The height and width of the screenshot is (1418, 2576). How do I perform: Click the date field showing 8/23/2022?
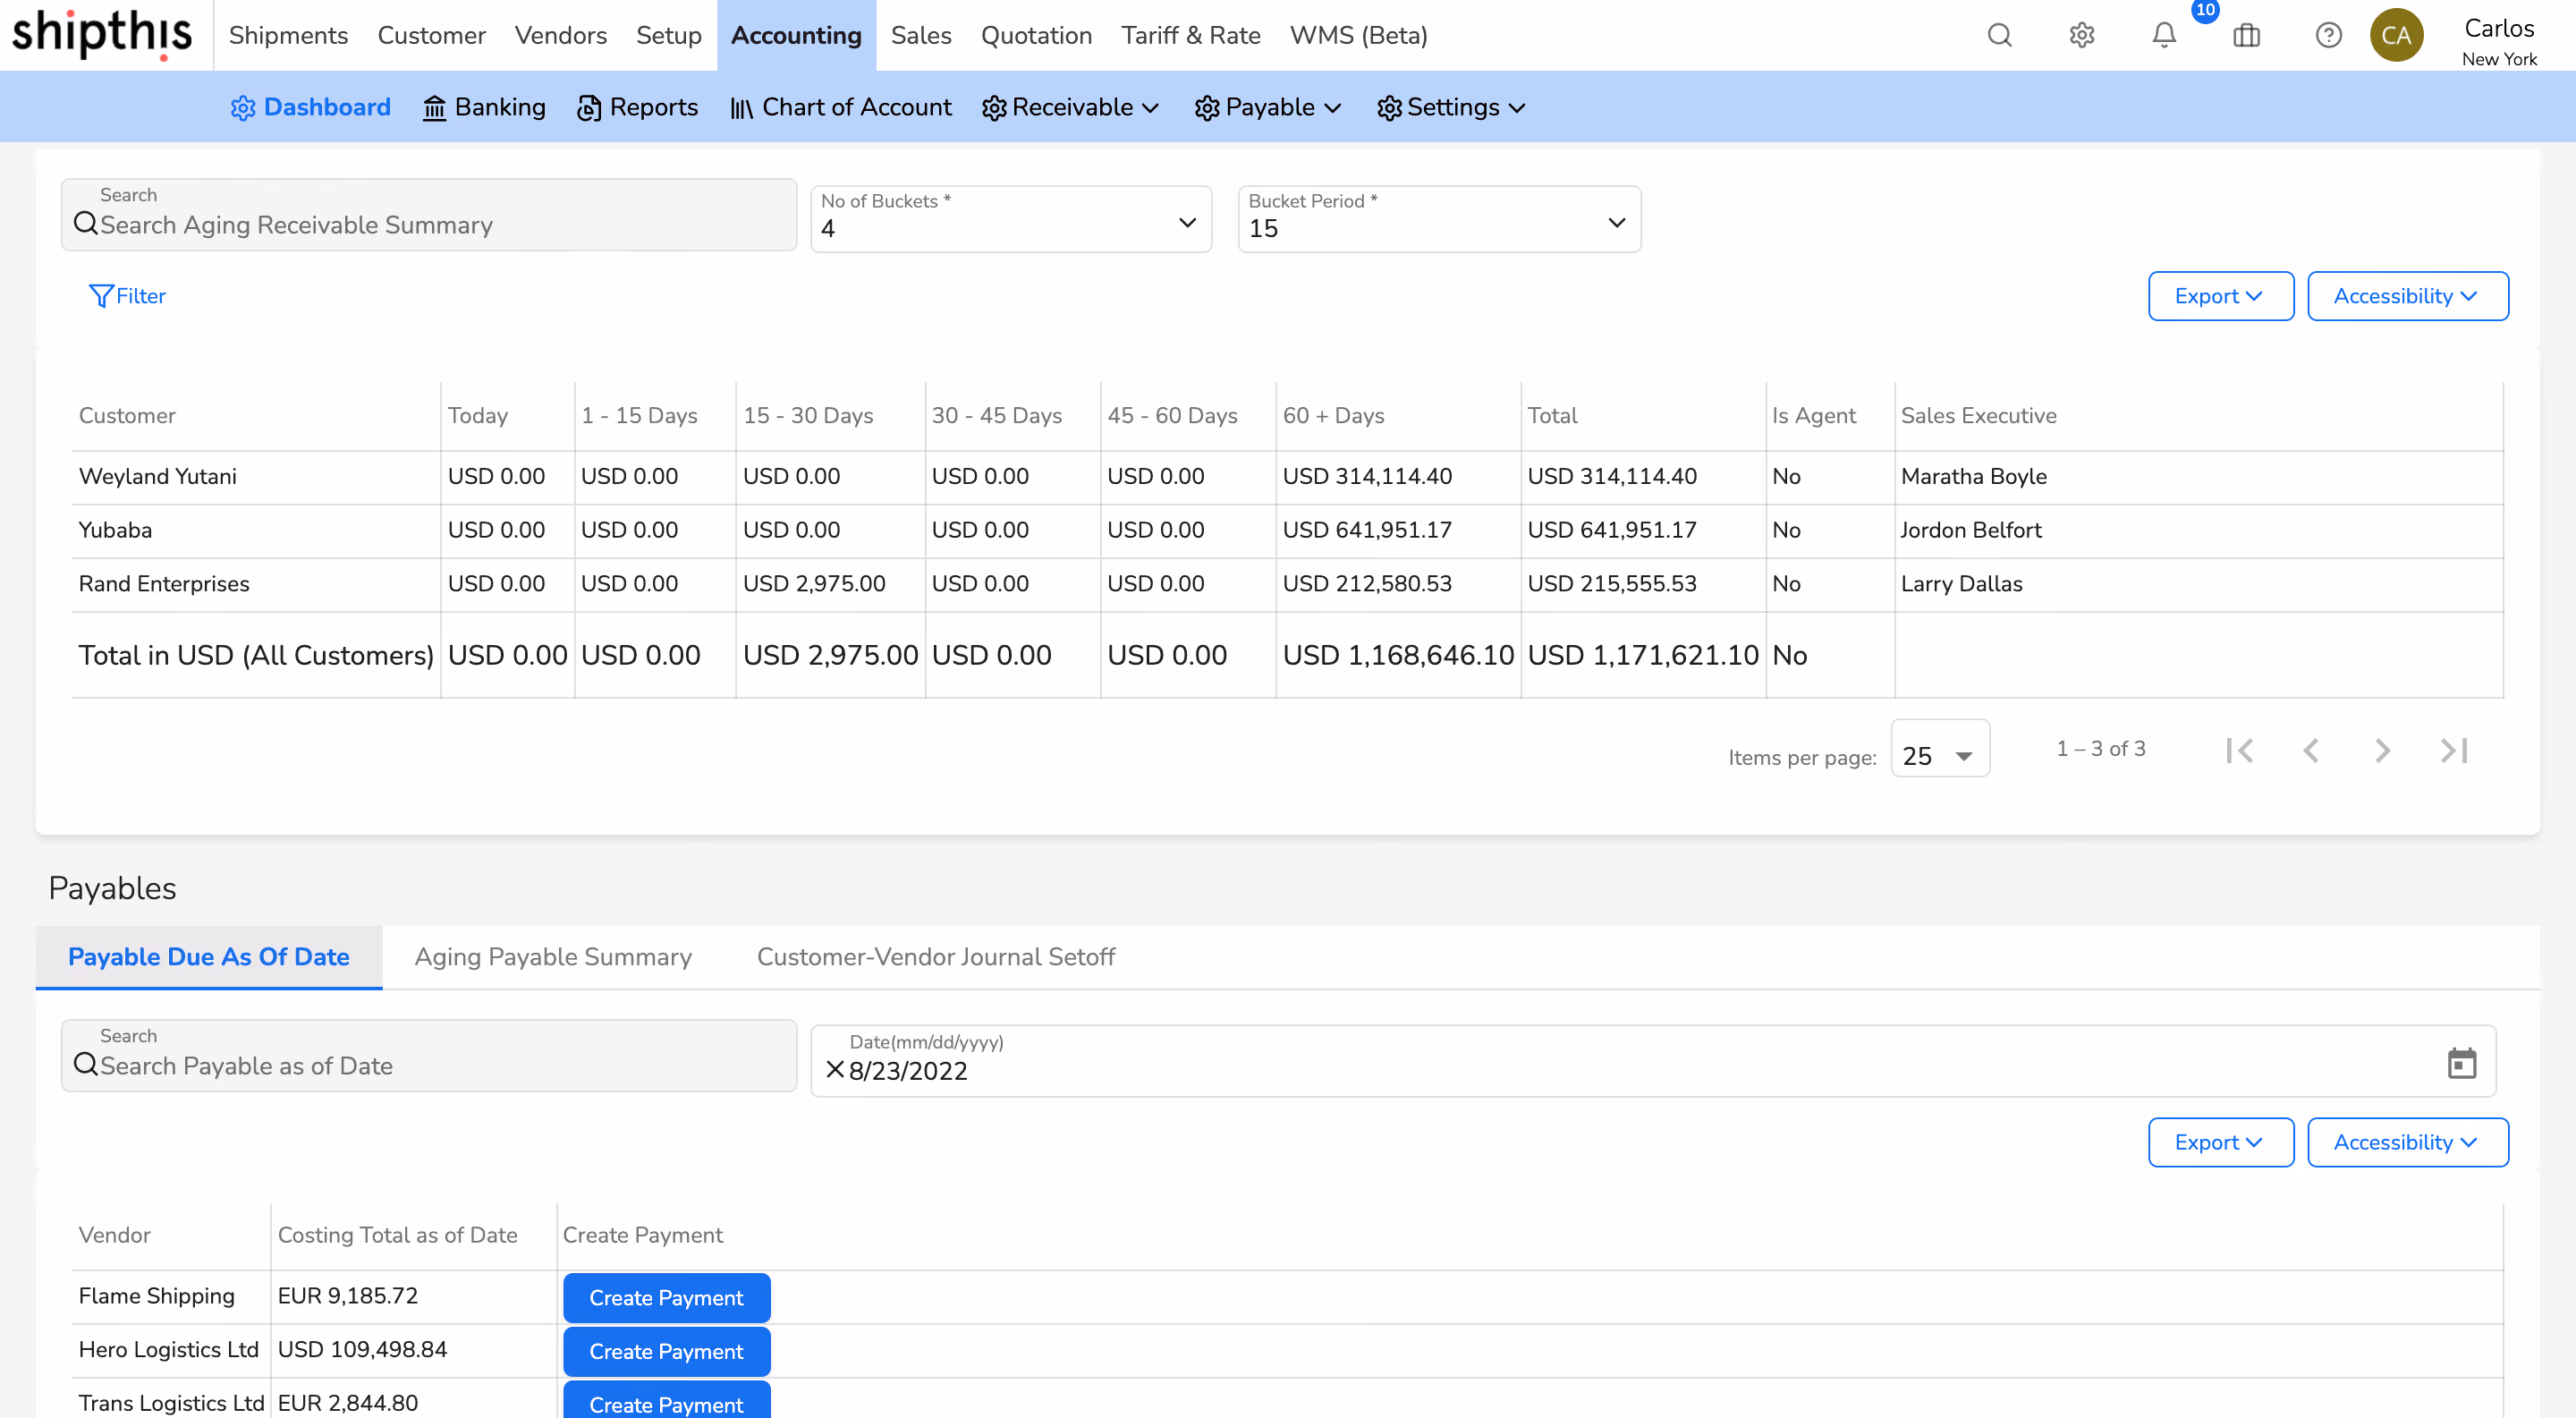coord(1652,1061)
